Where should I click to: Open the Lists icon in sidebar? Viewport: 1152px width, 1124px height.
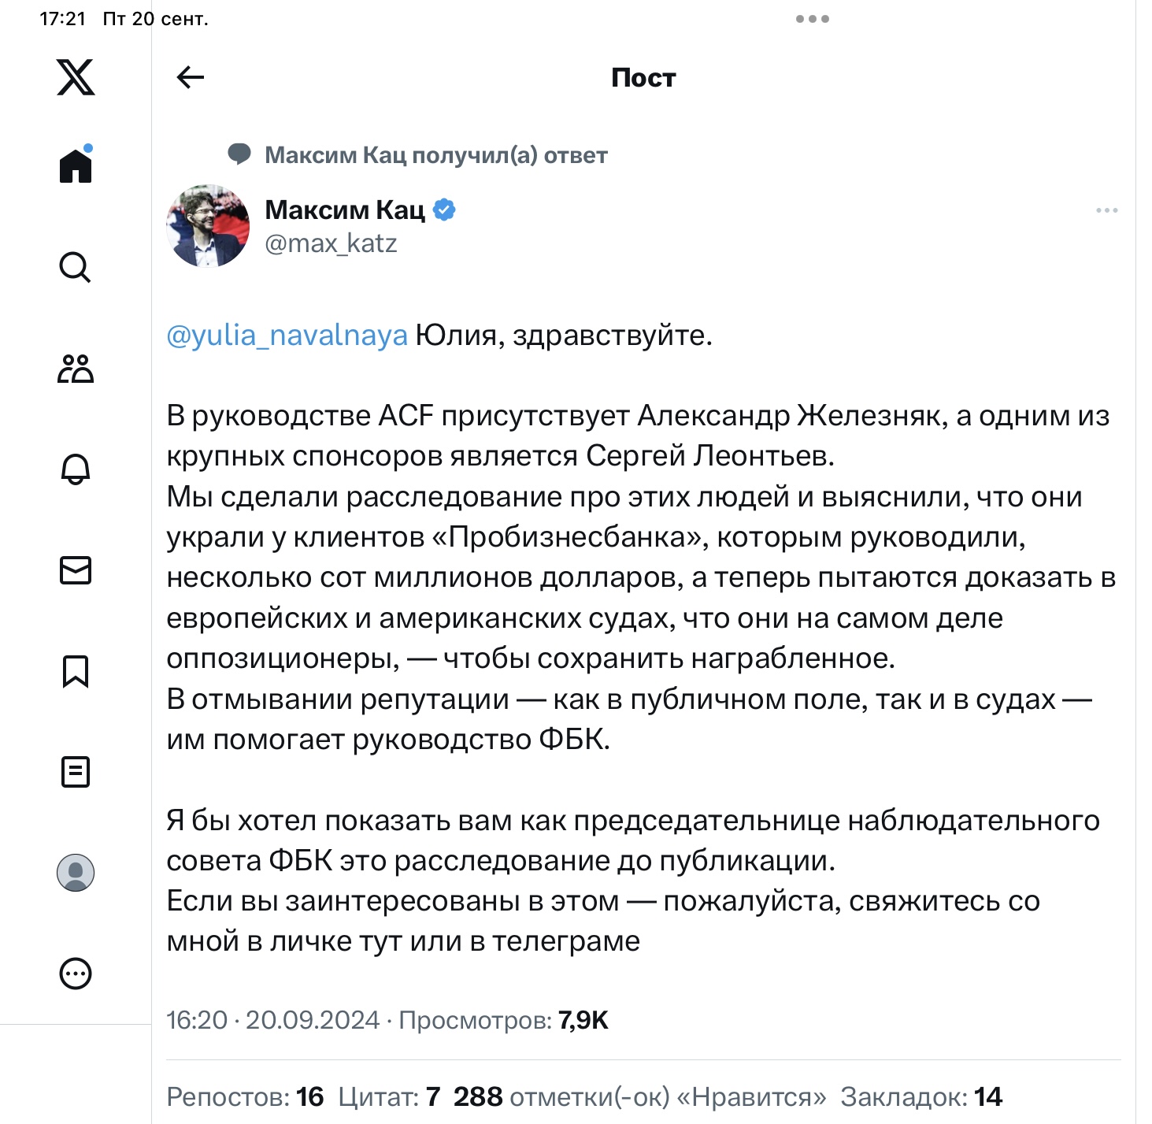point(76,772)
